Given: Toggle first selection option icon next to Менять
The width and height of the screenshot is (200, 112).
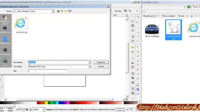Looking at the screenshot, I should point(125,11).
